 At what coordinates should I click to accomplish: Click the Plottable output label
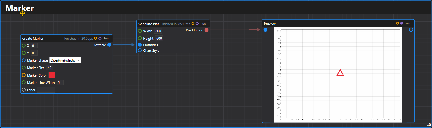click(99, 45)
